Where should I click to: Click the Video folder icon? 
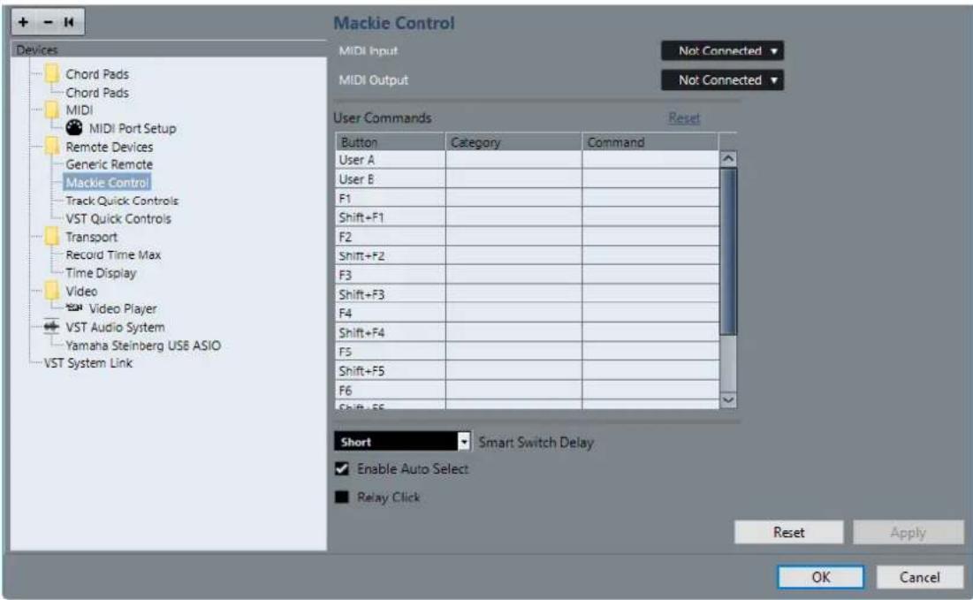click(52, 291)
